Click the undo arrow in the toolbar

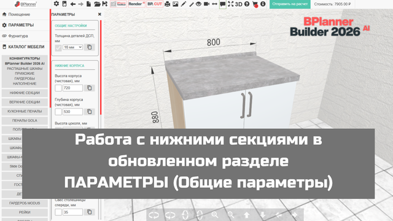point(73,4)
